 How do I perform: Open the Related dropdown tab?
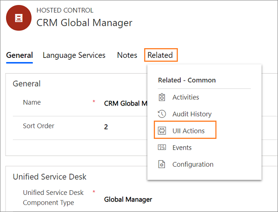point(161,55)
